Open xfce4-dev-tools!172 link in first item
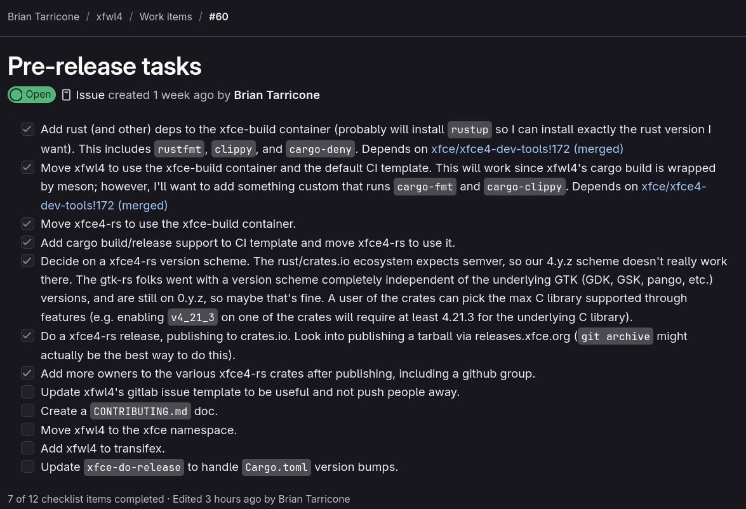 pyautogui.click(x=527, y=149)
